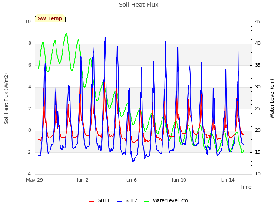Click the SW_Temp annotation label
The image size is (278, 209).
tap(50, 18)
